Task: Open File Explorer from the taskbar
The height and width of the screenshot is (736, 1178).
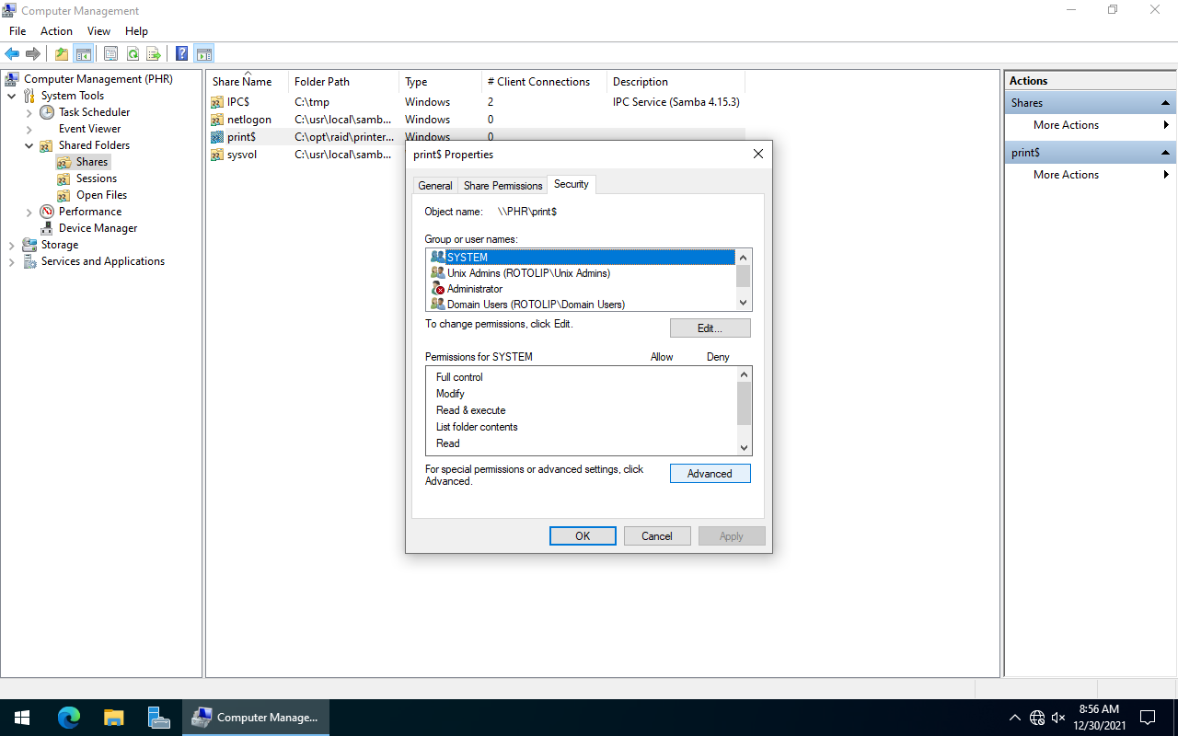Action: coord(113,718)
